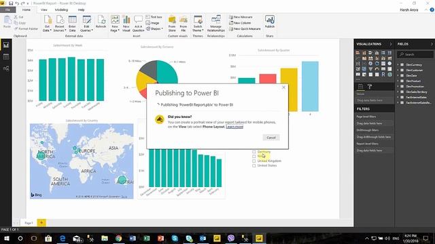Open the Format paint-roller tab in Visualizations
This screenshot has height=244, width=435.
[370, 87]
